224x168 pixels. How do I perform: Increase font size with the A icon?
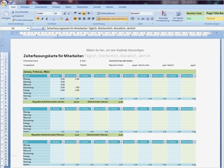pyautogui.click(x=64, y=13)
